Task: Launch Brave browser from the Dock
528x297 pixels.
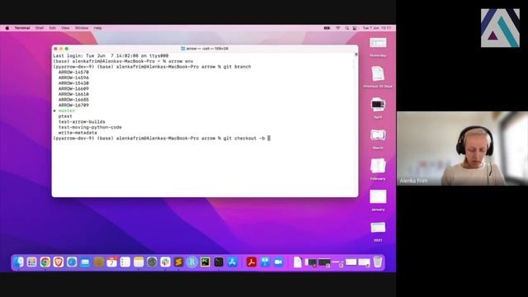Action: [x=59, y=262]
